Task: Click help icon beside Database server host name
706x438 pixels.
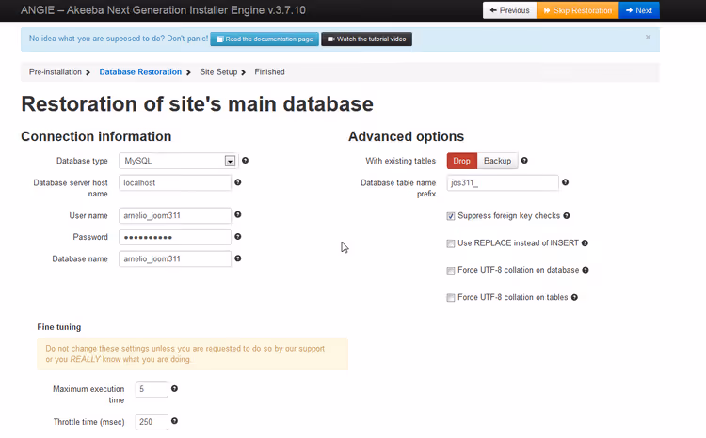Action: 238,182
